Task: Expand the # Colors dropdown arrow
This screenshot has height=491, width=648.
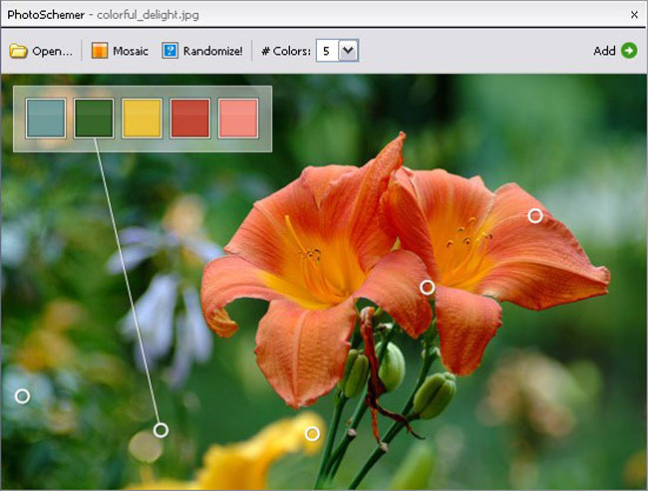Action: (348, 51)
